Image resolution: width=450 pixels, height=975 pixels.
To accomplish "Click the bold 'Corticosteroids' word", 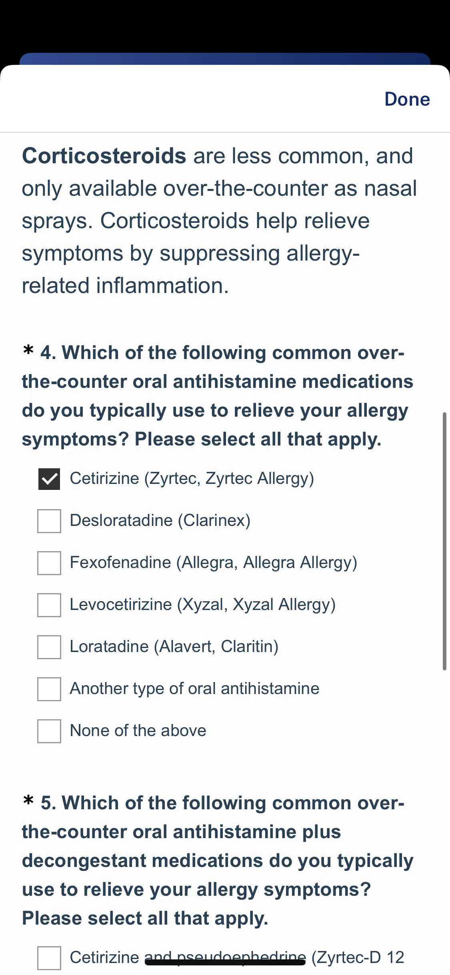I will point(104,156).
